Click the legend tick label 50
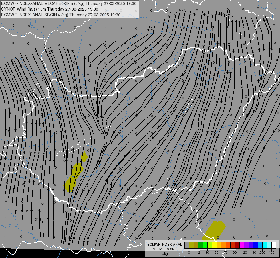The image size is (280, 258). pos(217,253)
